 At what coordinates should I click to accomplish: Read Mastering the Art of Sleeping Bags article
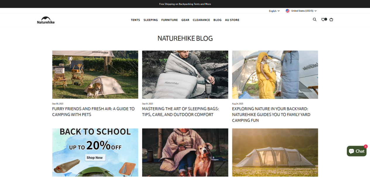pos(180,112)
